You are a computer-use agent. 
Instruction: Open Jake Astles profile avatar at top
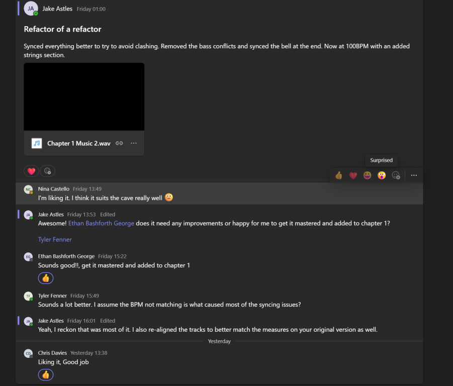coord(31,9)
